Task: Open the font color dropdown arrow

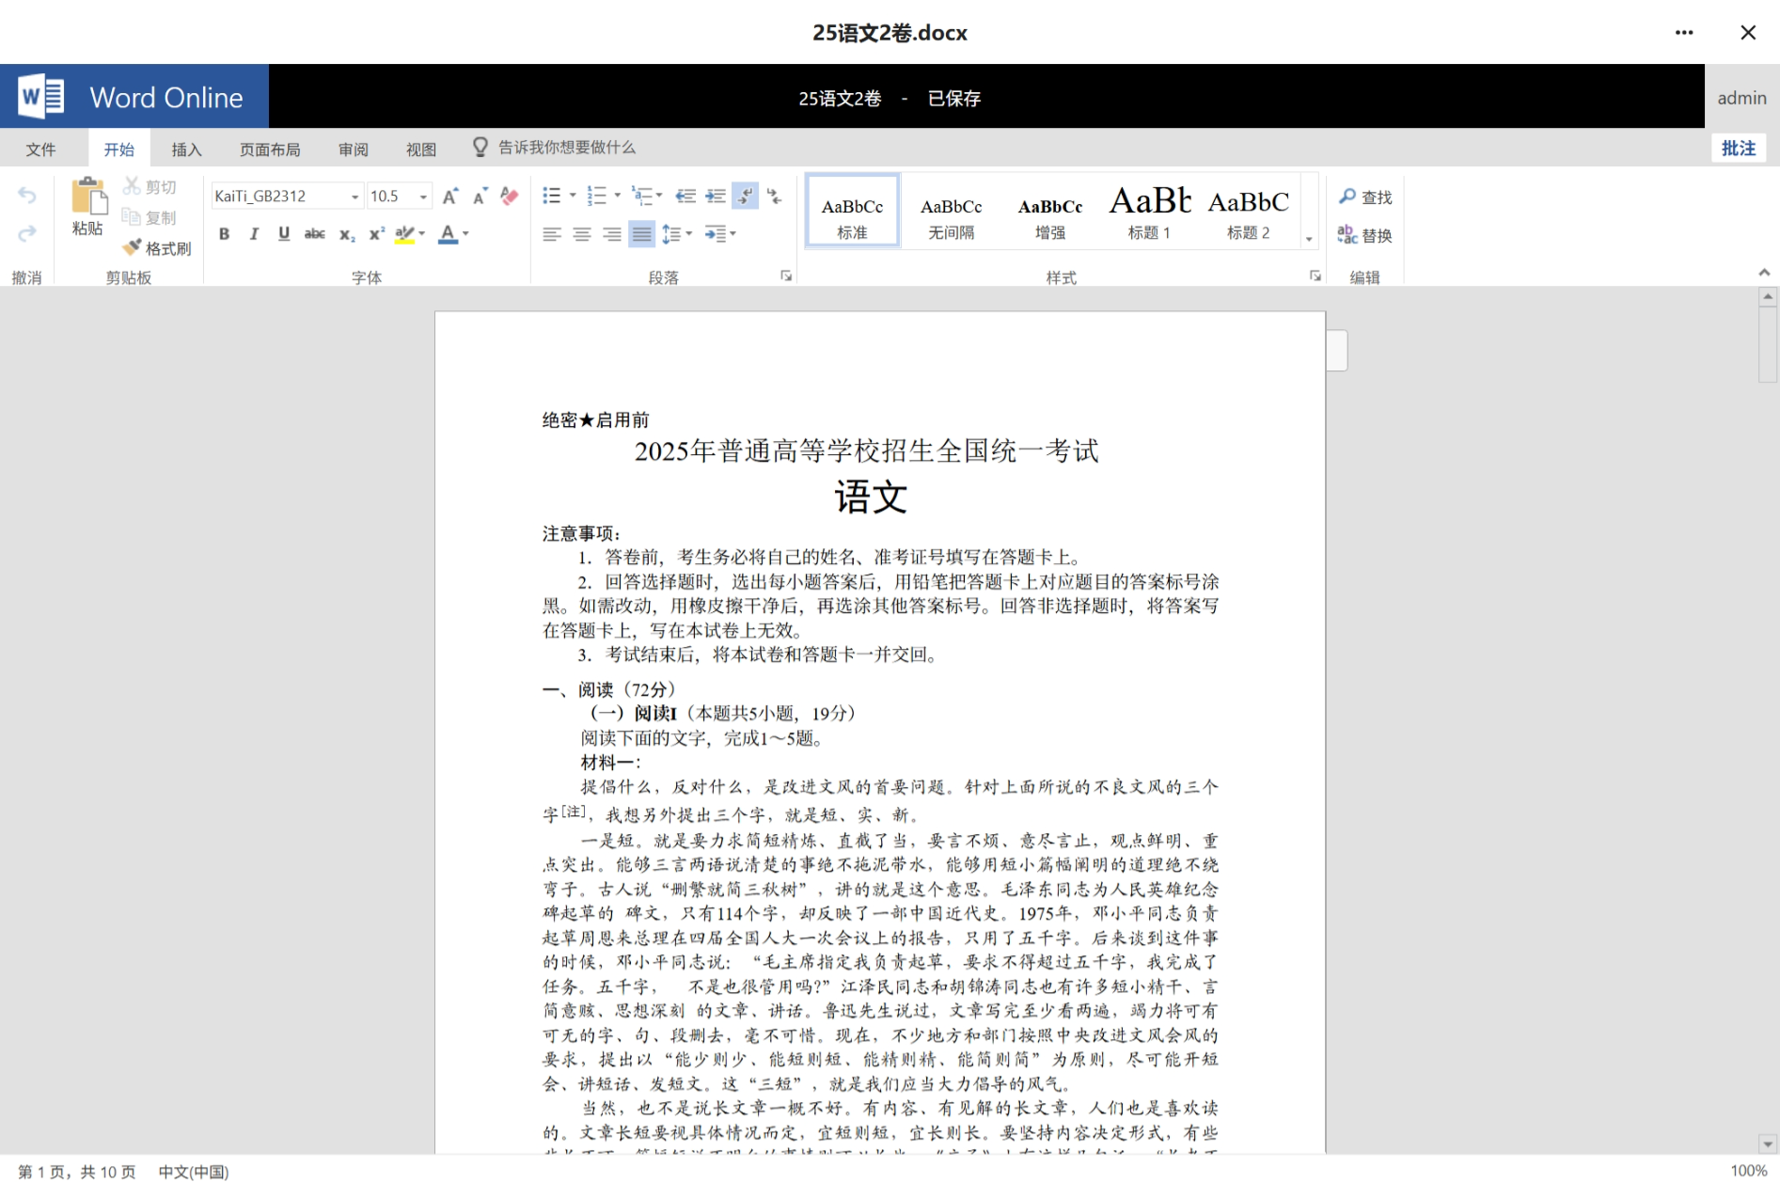Action: coord(465,234)
